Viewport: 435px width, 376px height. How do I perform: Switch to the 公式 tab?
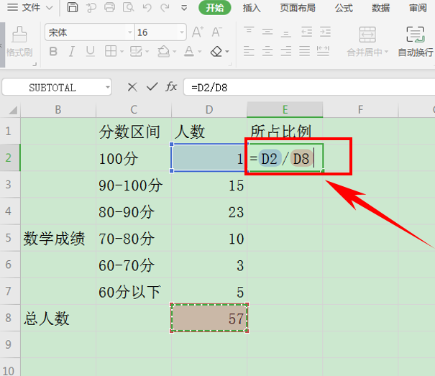[344, 8]
